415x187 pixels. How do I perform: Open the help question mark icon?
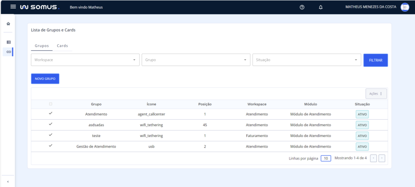[302, 7]
